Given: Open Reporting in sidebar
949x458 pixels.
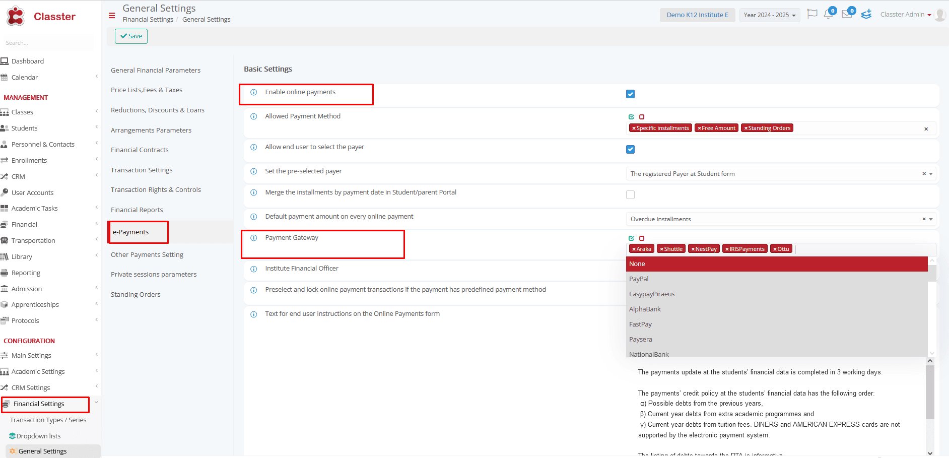Looking at the screenshot, I should point(26,273).
